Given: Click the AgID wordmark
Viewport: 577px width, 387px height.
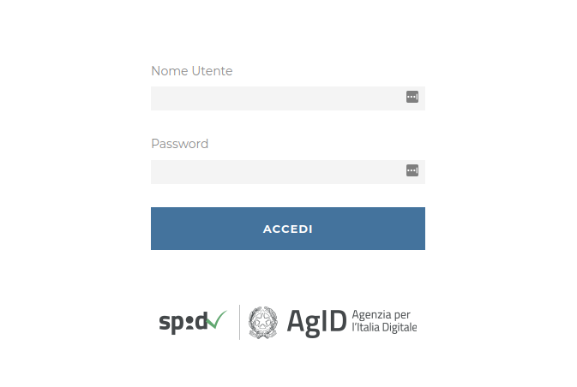Looking at the screenshot, I should pyautogui.click(x=317, y=323).
